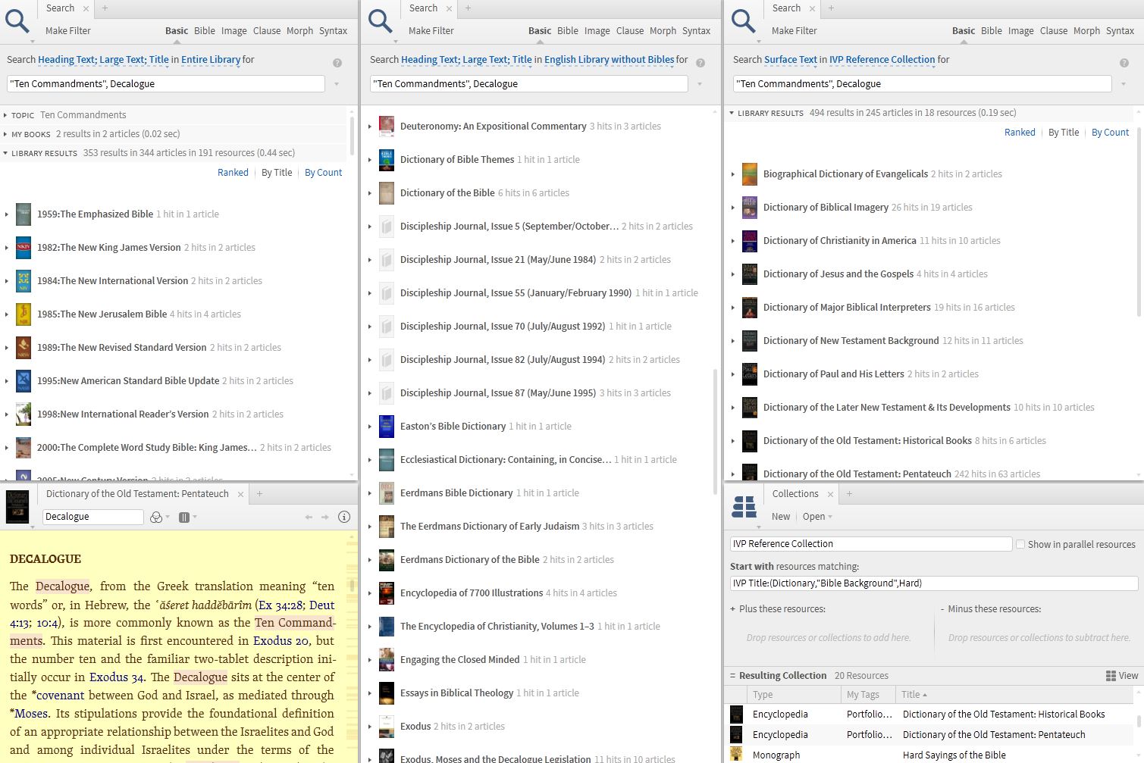1144x763 pixels.
Task: Switch to Morph search in left panel
Action: coord(299,31)
